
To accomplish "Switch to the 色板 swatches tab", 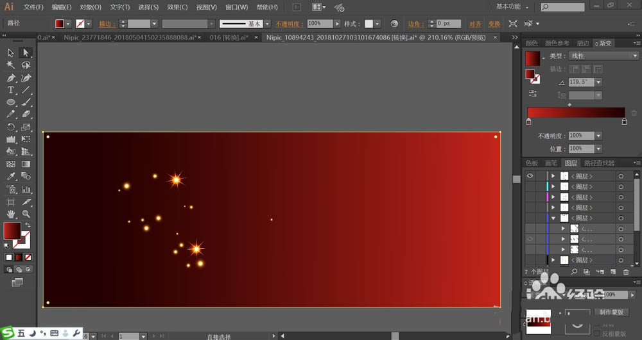I will point(532,163).
